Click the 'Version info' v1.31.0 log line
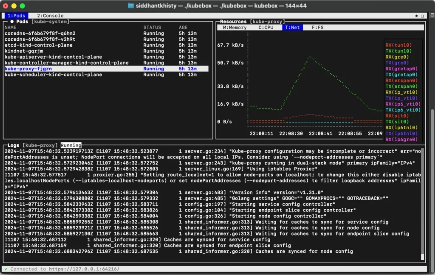The height and width of the screenshot is (275, 435). 164,192
